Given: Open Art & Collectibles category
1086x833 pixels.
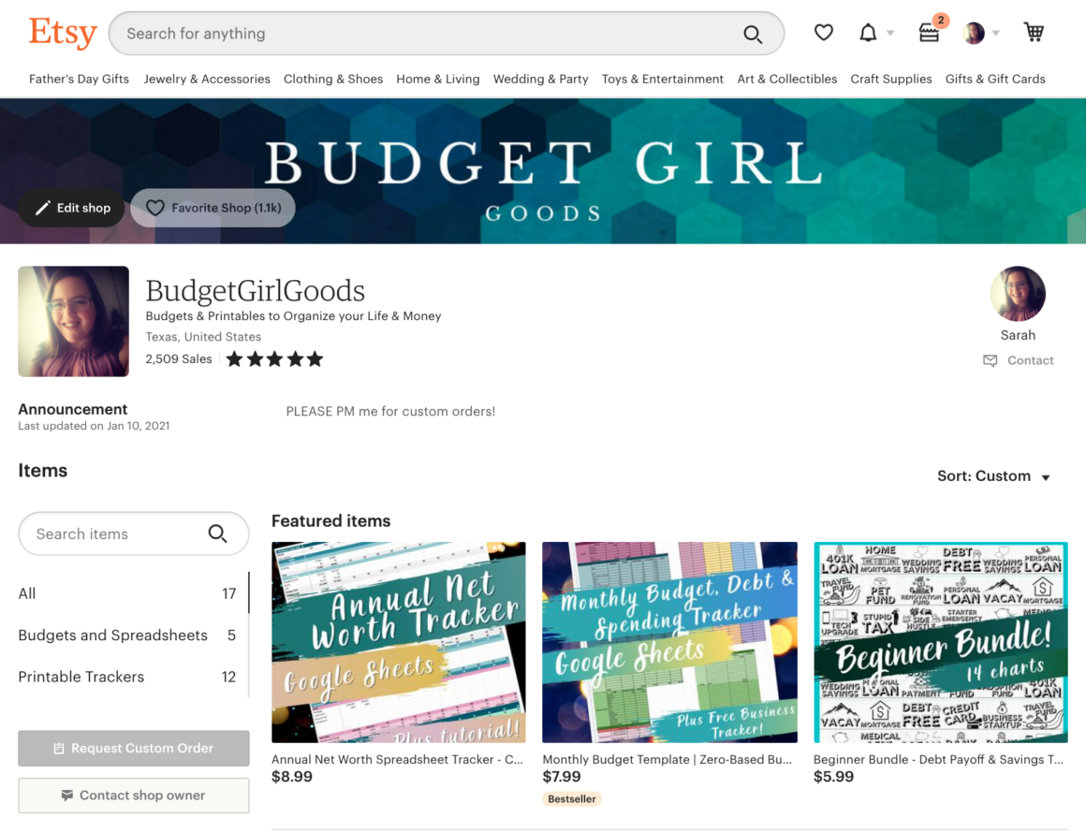Looking at the screenshot, I should (x=787, y=79).
